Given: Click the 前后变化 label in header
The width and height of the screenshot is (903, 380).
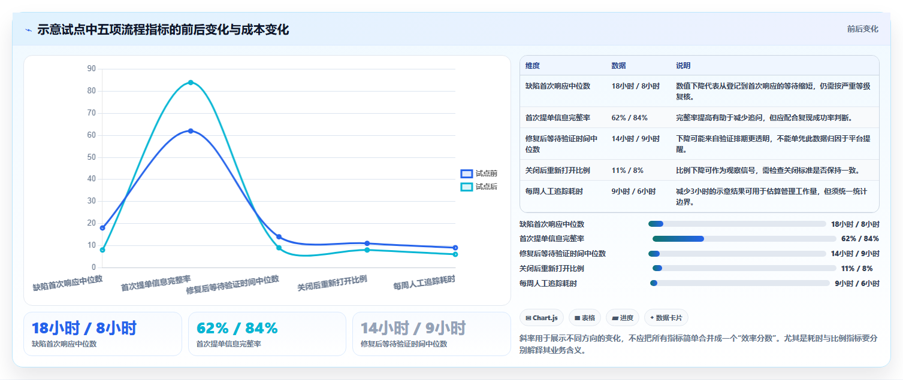Looking at the screenshot, I should click(862, 29).
